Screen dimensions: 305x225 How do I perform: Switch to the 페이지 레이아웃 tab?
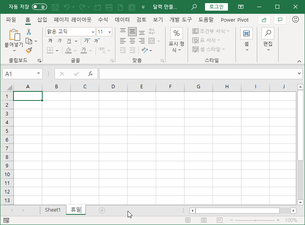[x=73, y=20]
